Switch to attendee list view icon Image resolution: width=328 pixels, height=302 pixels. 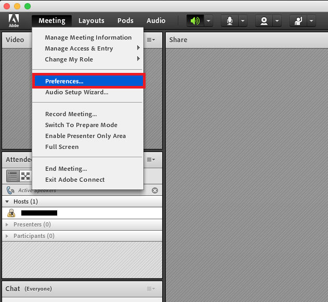pos(13,176)
